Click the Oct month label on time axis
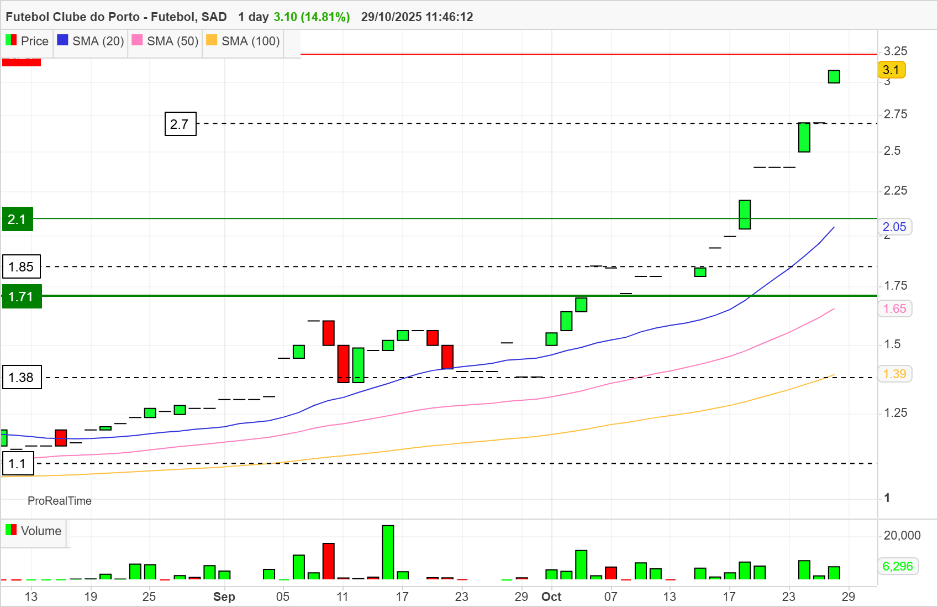Image resolution: width=938 pixels, height=607 pixels. 551,596
